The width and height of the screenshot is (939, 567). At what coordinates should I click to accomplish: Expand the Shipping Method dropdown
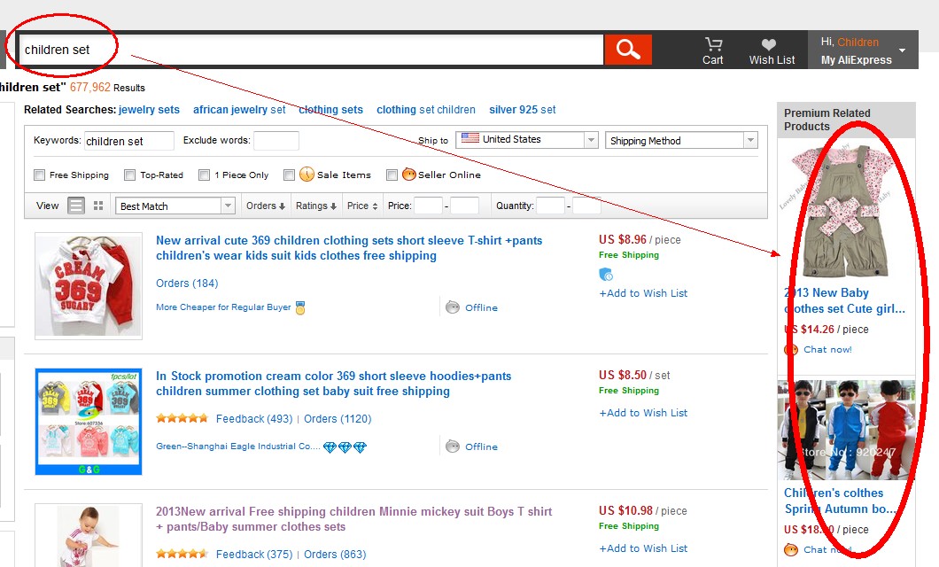click(x=681, y=141)
